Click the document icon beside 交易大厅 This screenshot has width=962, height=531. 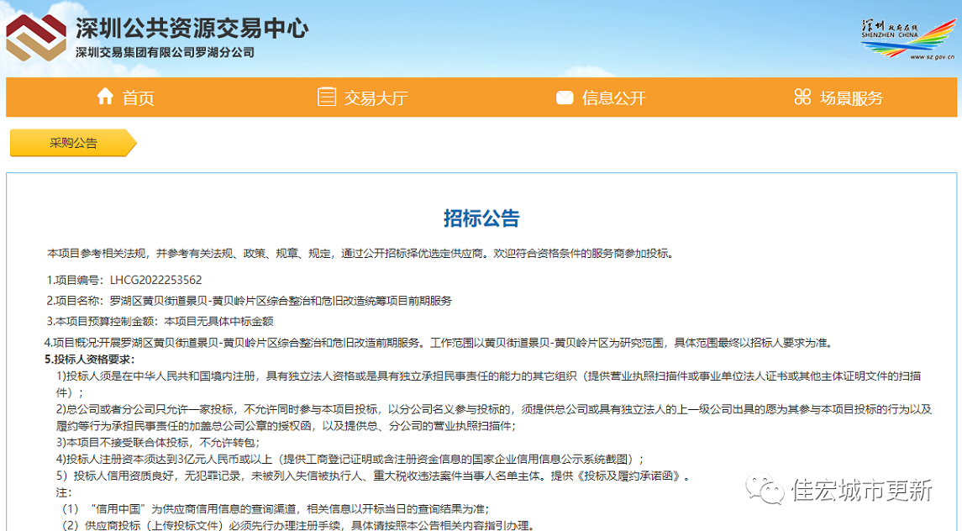(326, 97)
